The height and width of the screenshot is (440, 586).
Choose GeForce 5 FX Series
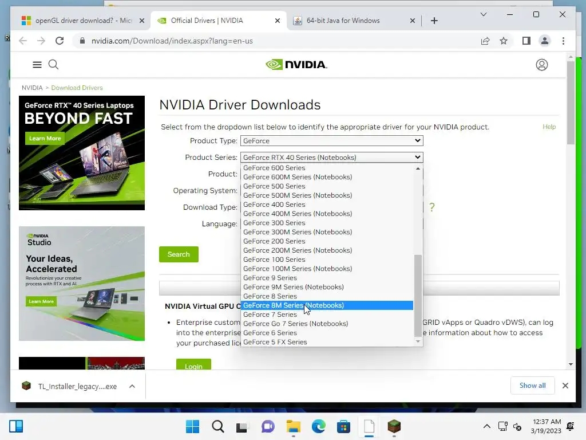(x=327, y=342)
